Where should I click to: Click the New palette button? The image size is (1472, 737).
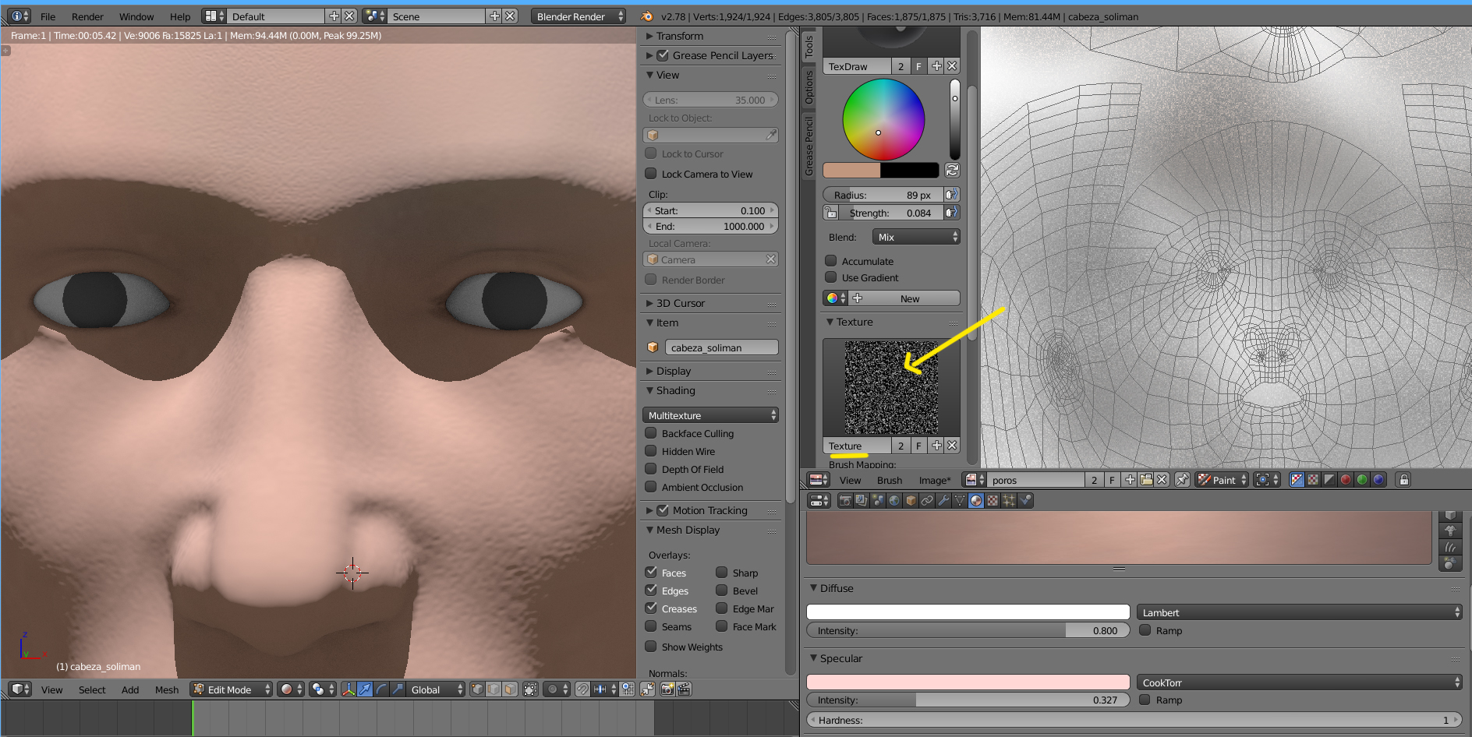(x=909, y=298)
